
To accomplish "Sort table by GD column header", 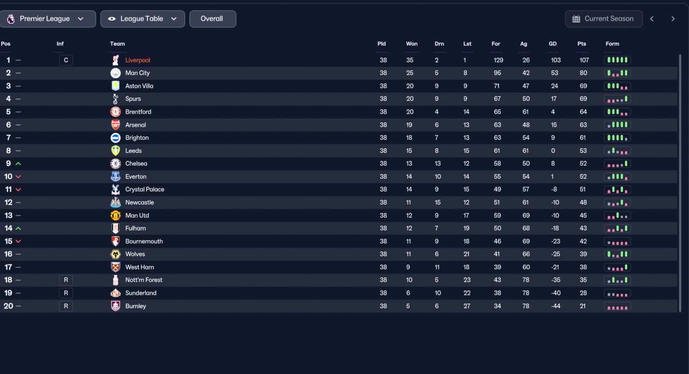I will [553, 44].
